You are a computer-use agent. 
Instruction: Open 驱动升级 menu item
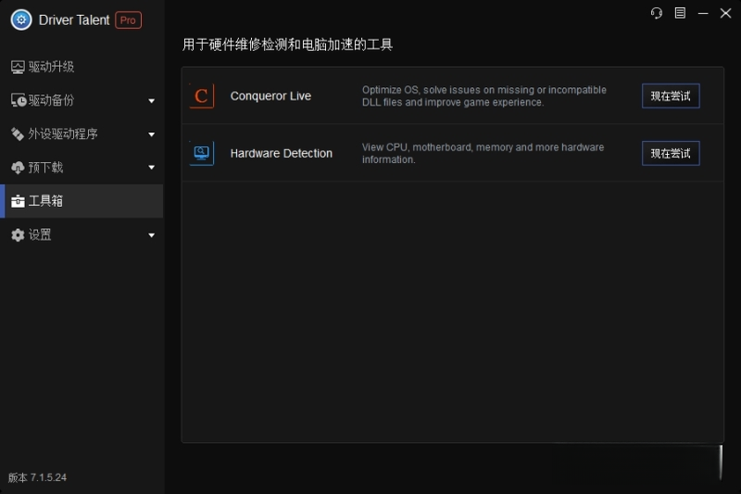point(82,67)
